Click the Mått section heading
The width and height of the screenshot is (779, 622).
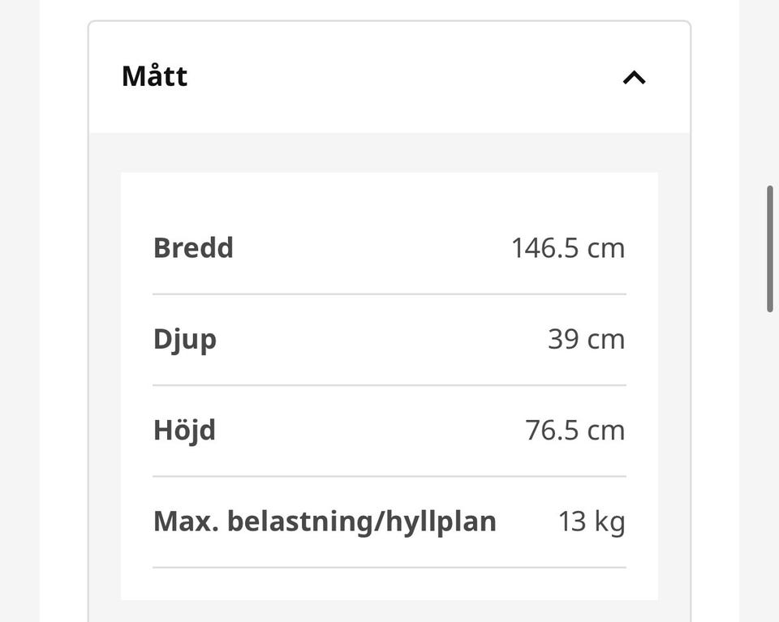pyautogui.click(x=154, y=76)
